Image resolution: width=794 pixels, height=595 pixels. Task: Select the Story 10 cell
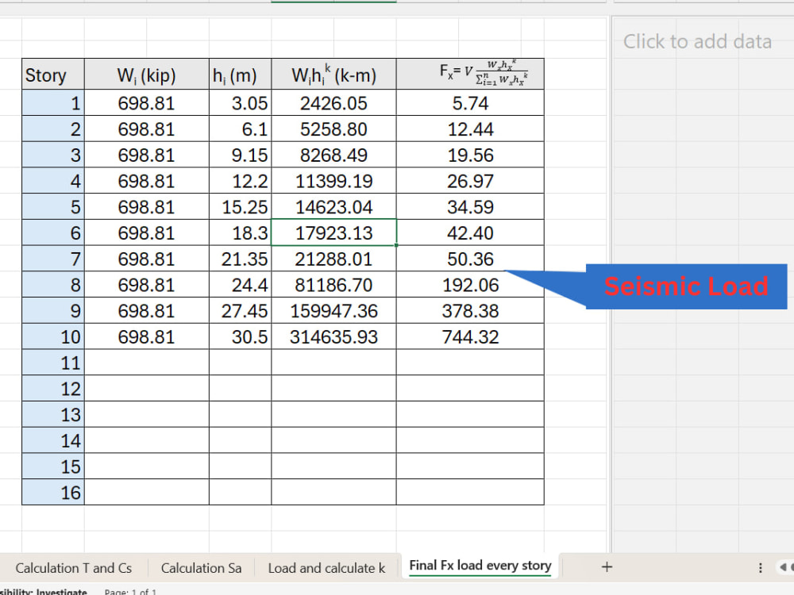pyautogui.click(x=53, y=337)
